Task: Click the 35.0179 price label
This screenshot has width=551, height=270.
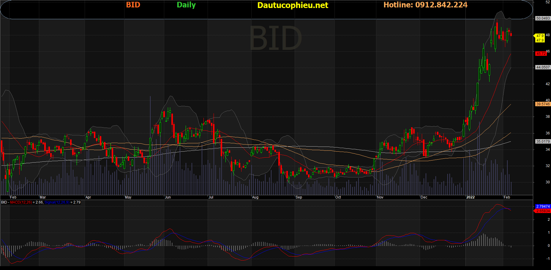Action: [543, 142]
